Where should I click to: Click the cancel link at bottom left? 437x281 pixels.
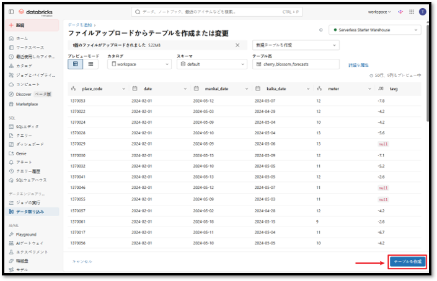coord(82,262)
